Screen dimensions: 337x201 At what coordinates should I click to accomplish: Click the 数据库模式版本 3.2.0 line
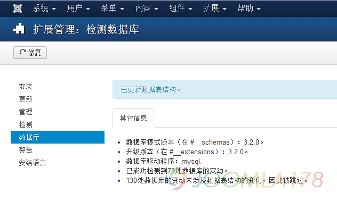(195, 142)
